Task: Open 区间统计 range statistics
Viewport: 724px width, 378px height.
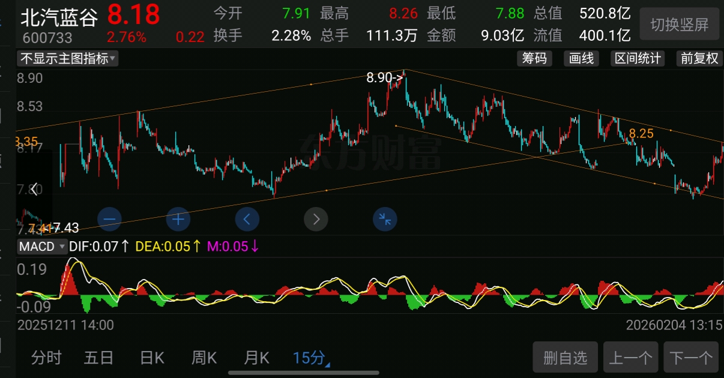Action: pos(637,58)
